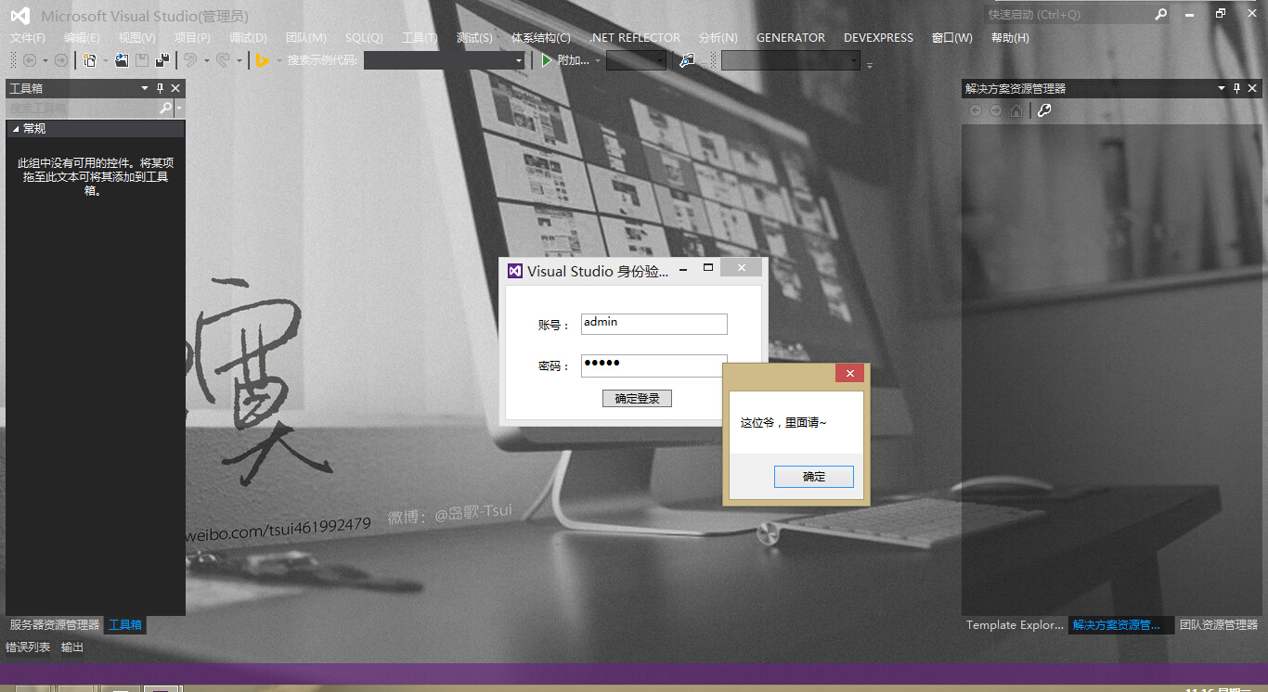
Task: Open the toolbox search options dropdown arrow
Action: pyautogui.click(x=179, y=108)
